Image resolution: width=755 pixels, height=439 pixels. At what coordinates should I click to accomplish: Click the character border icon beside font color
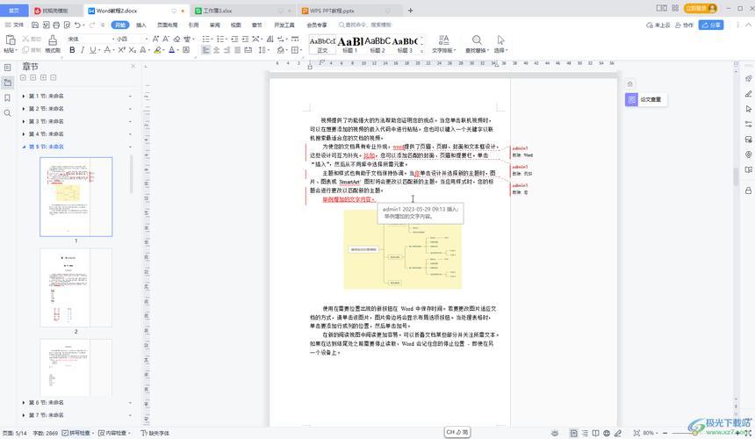point(186,49)
